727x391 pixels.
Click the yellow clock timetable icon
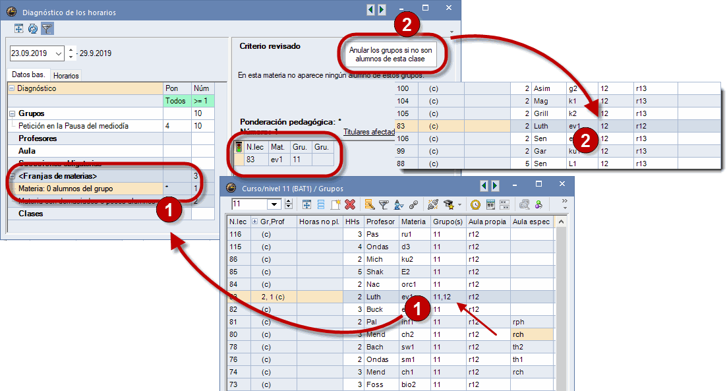tap(475, 204)
